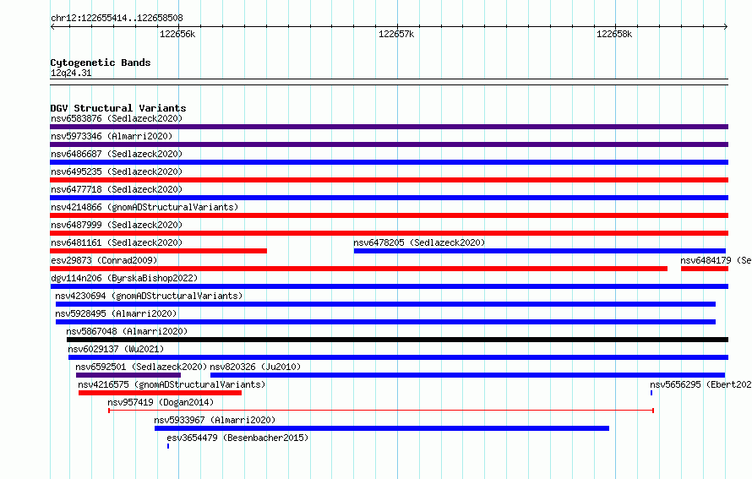Select the small red bar under nsv6484179

point(705,269)
